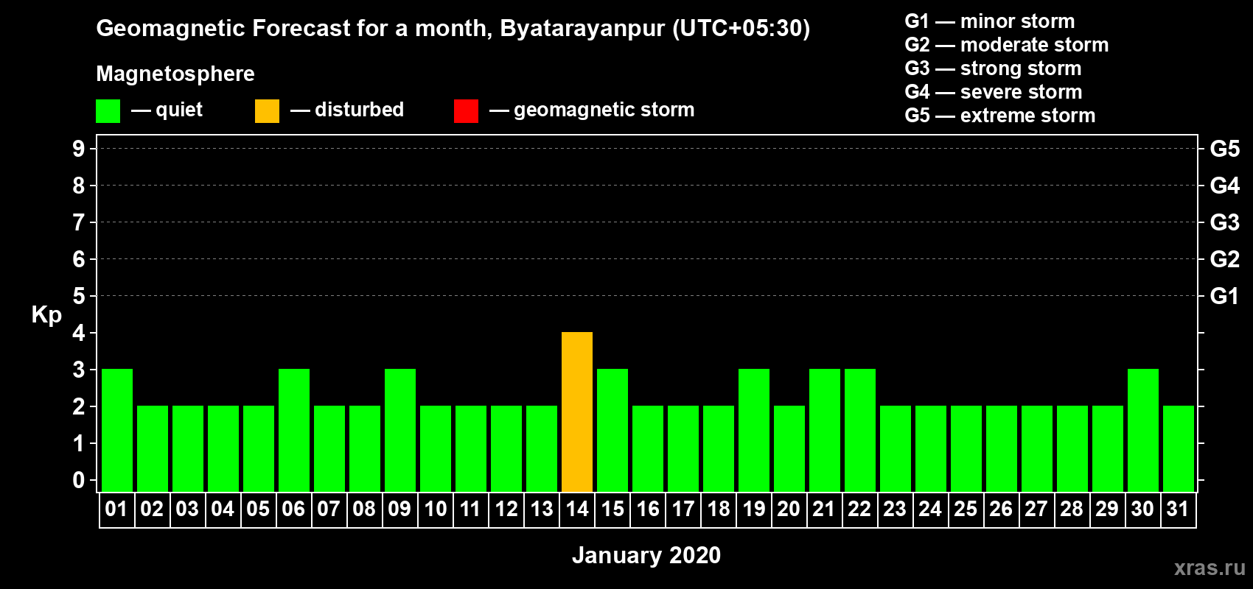Select the green bar for day 22
1253x589 pixels.
(860, 430)
